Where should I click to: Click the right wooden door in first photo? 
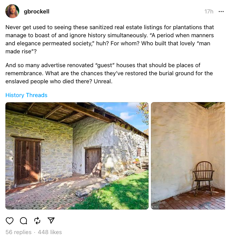point(93,162)
